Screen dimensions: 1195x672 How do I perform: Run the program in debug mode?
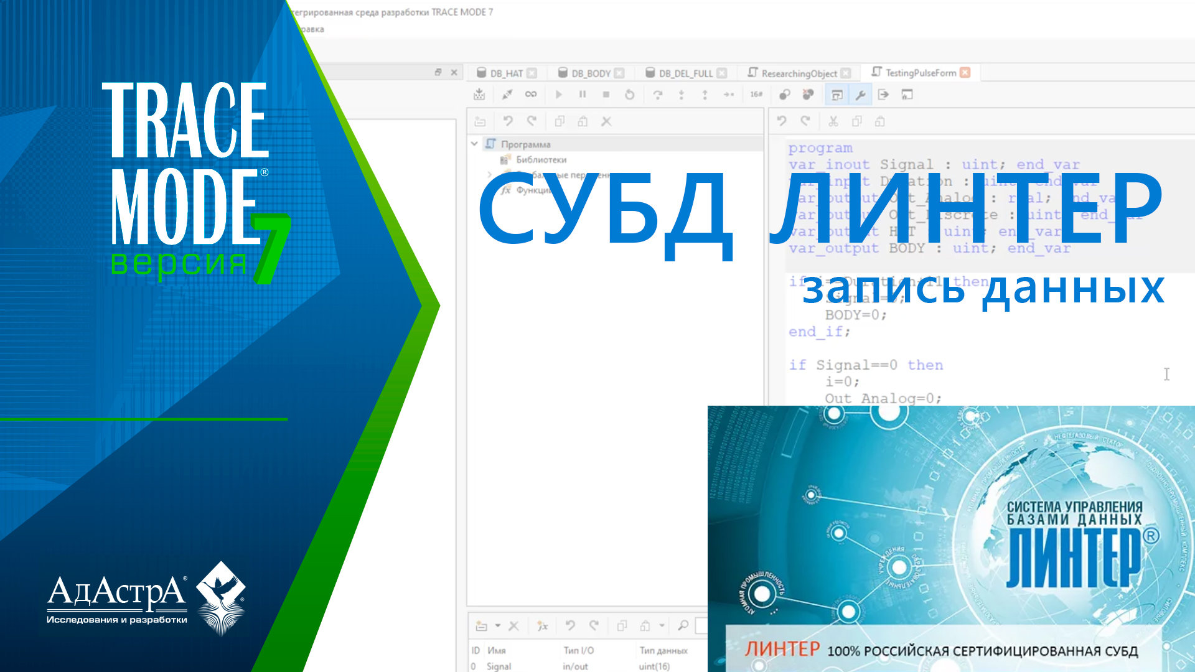coord(558,94)
